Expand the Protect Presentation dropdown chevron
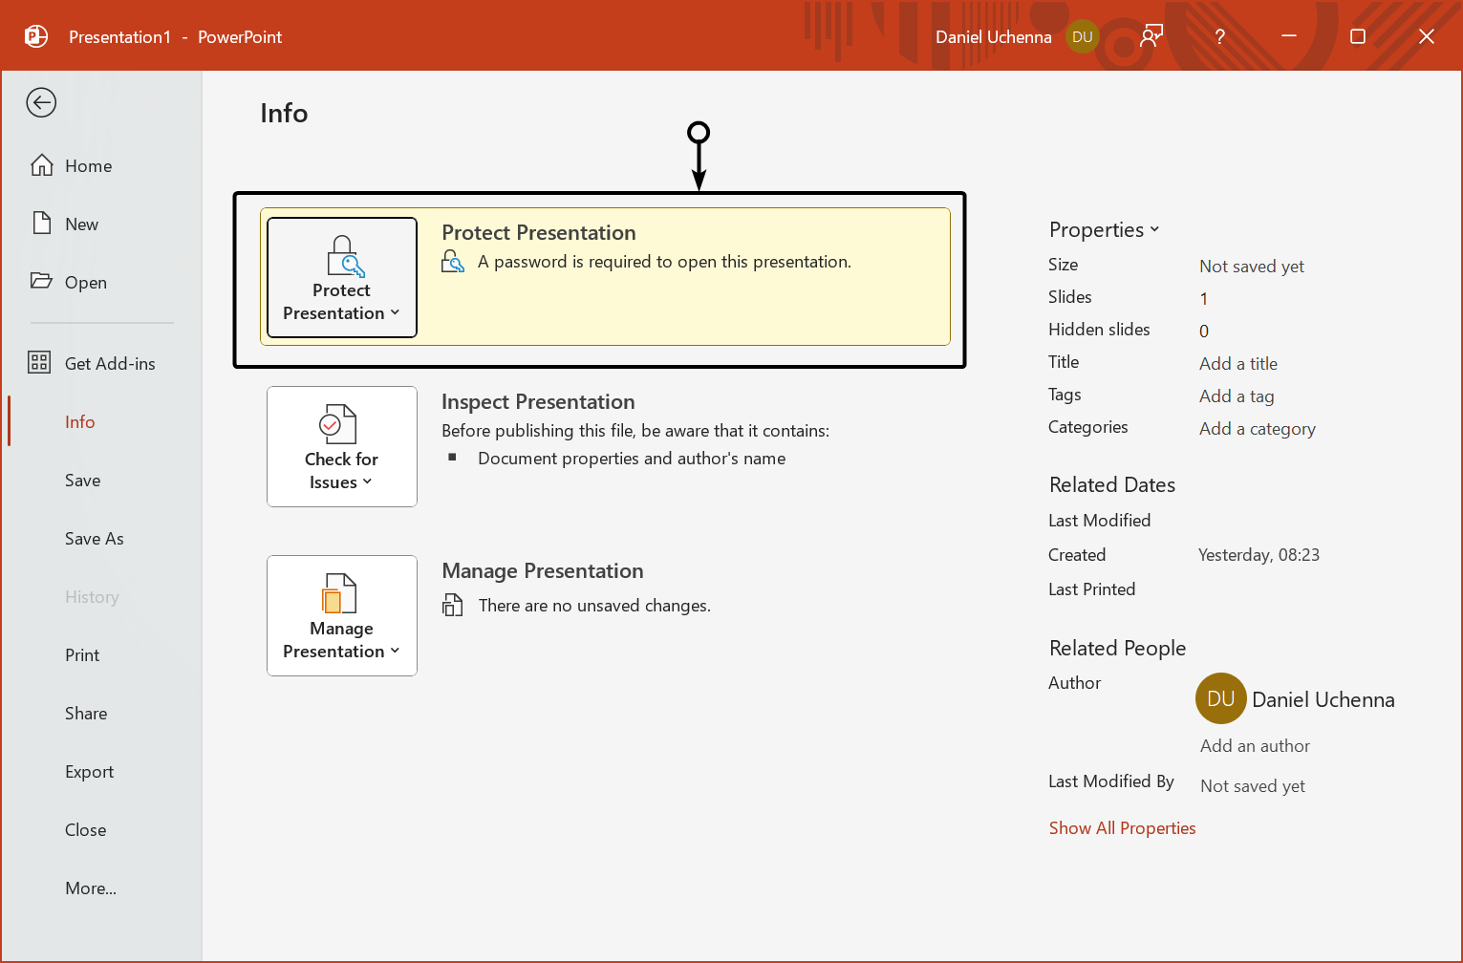This screenshot has width=1463, height=963. 396,313
